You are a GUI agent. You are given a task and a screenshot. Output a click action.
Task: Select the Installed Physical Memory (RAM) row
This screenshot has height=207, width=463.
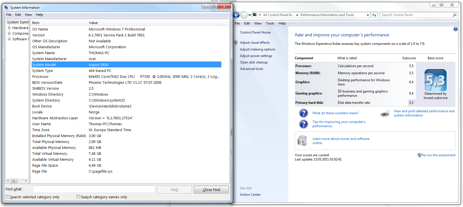click(x=126, y=136)
